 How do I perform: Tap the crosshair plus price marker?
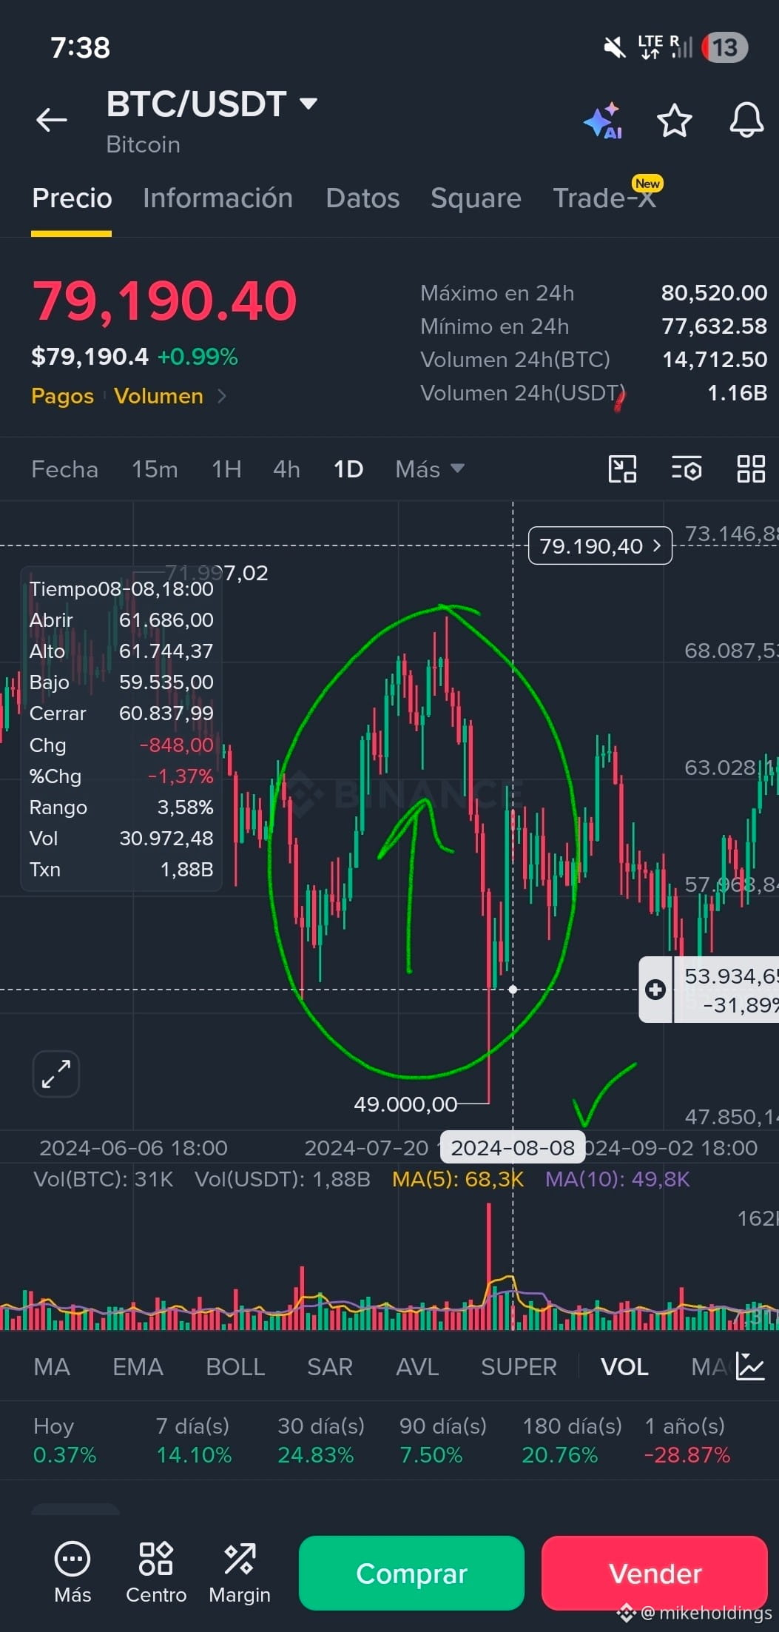(x=655, y=990)
